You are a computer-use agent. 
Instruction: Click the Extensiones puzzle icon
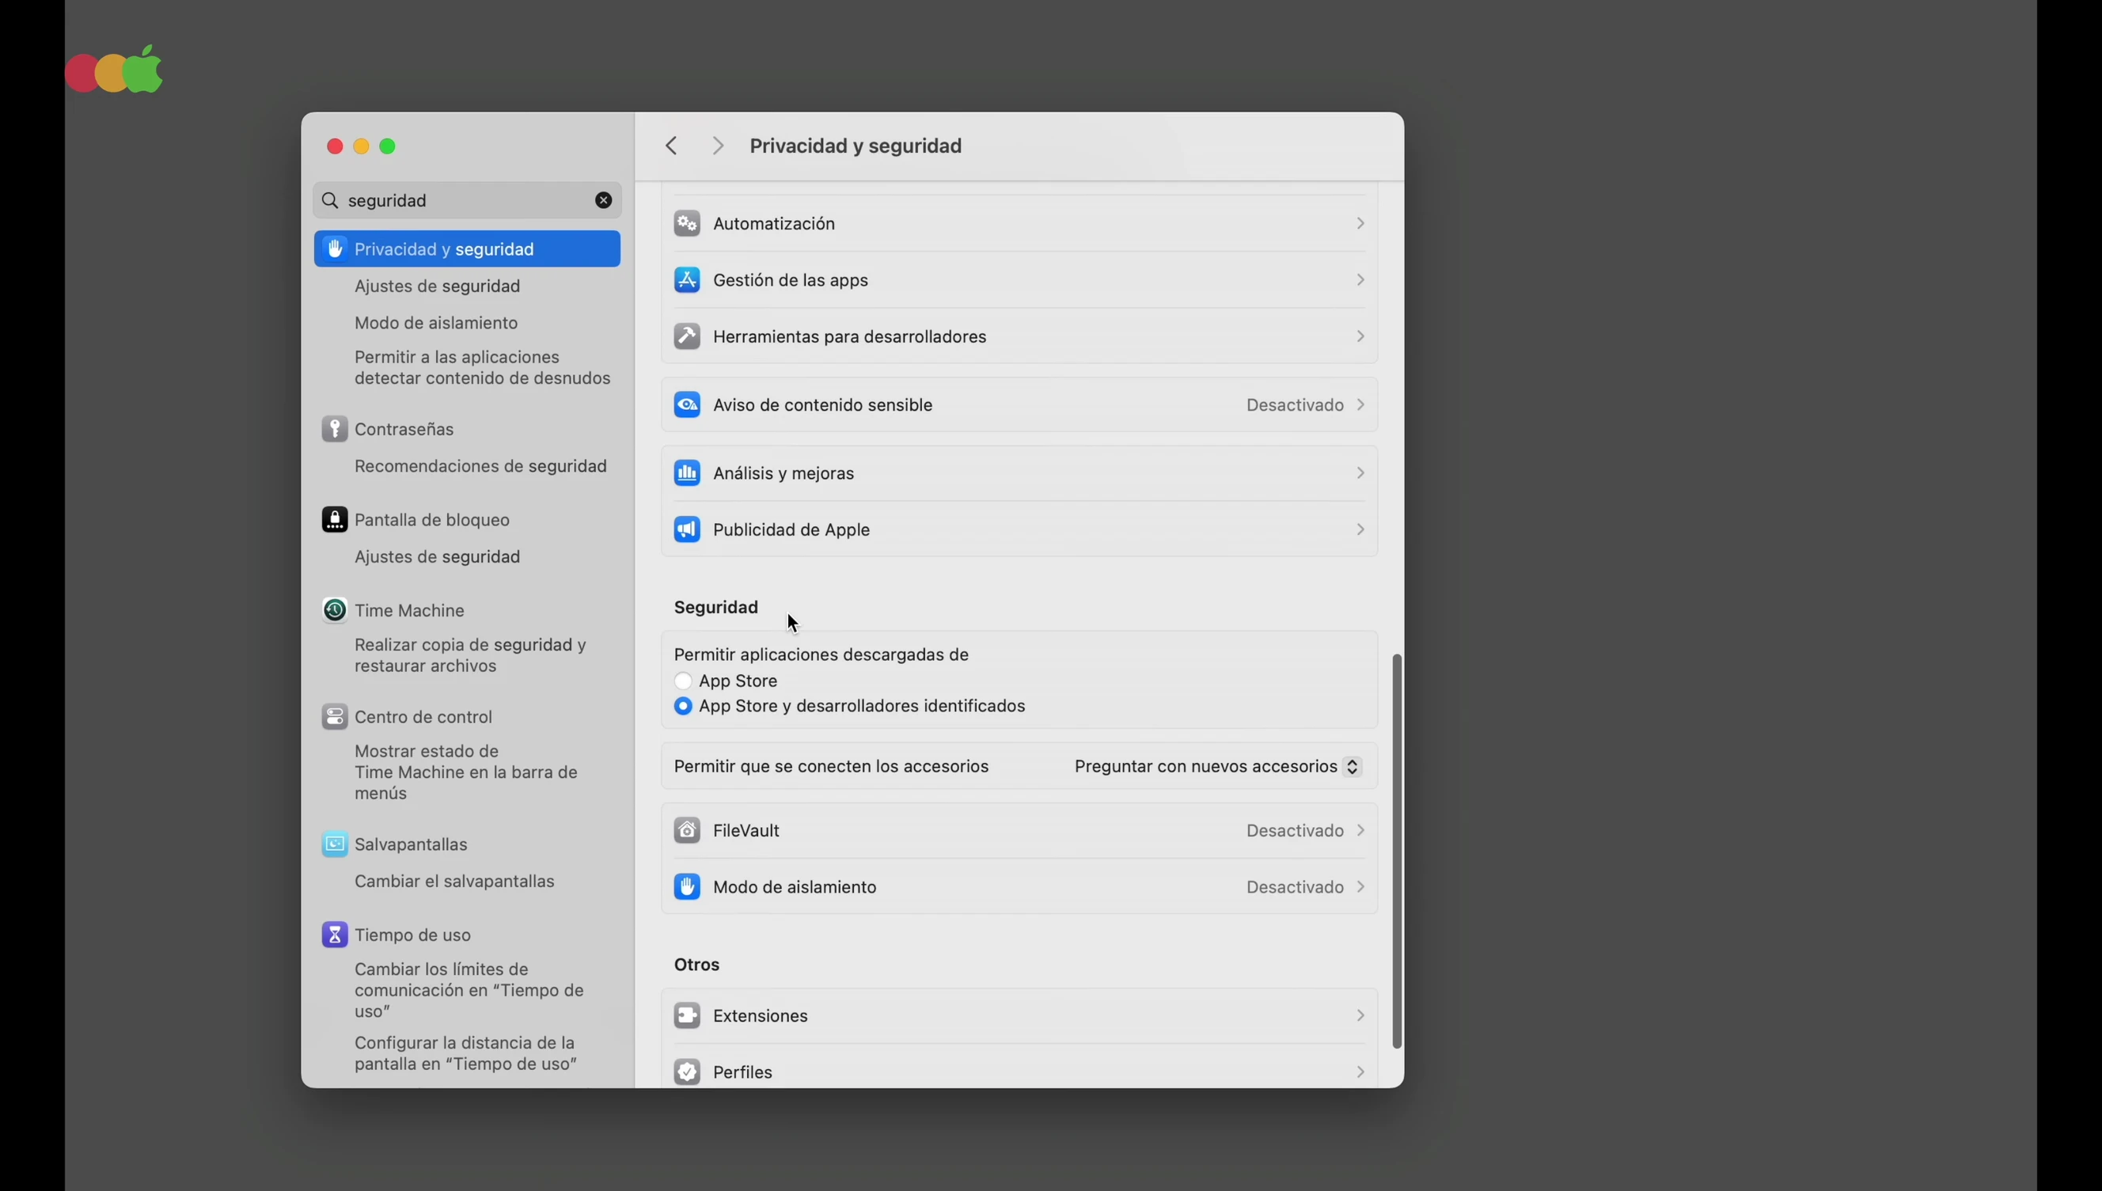click(686, 1015)
